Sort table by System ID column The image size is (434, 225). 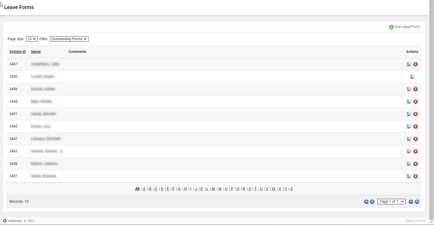(18, 52)
